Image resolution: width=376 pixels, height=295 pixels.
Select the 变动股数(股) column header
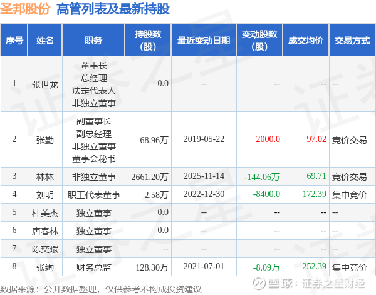coord(259,40)
